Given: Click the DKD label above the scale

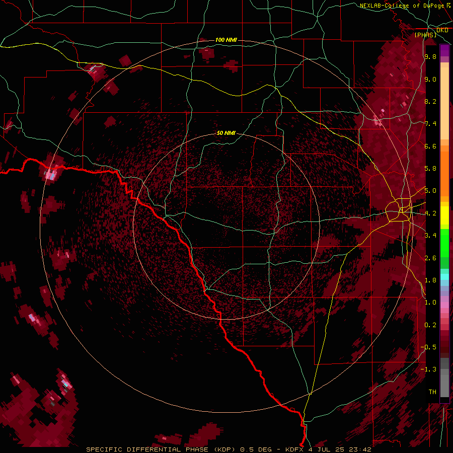Looking at the screenshot, I should [442, 30].
